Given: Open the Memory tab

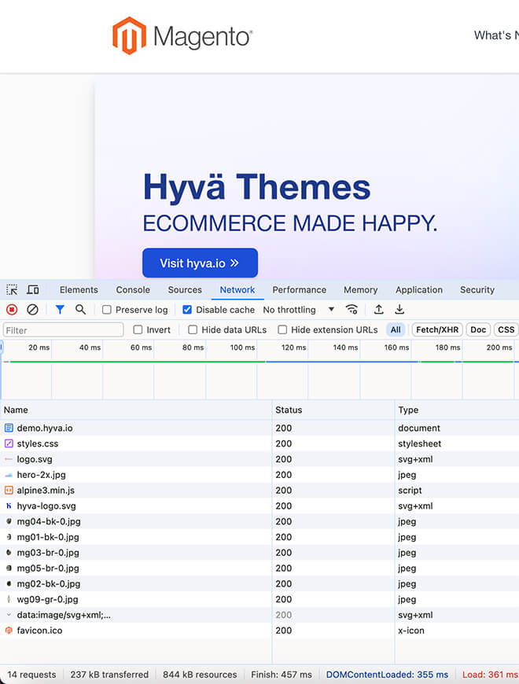Looking at the screenshot, I should click(361, 289).
